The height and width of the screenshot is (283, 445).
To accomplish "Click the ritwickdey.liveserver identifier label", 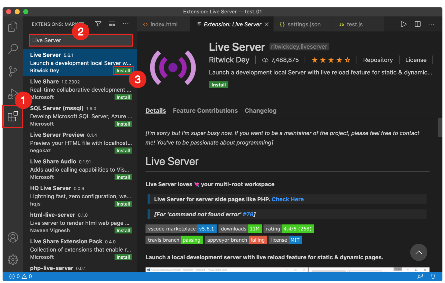I will pos(299,47).
